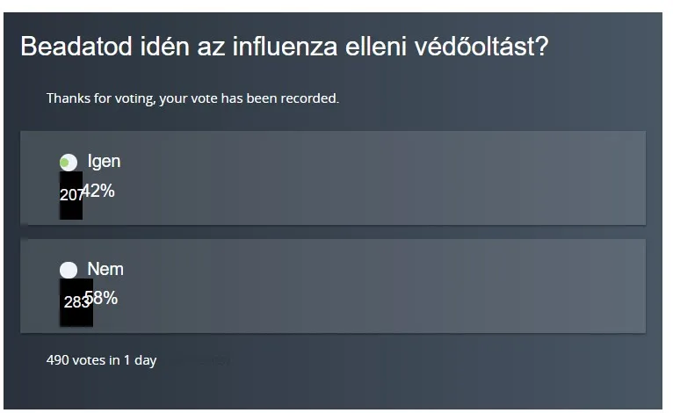Click the gap between the two answer rows

332,232
